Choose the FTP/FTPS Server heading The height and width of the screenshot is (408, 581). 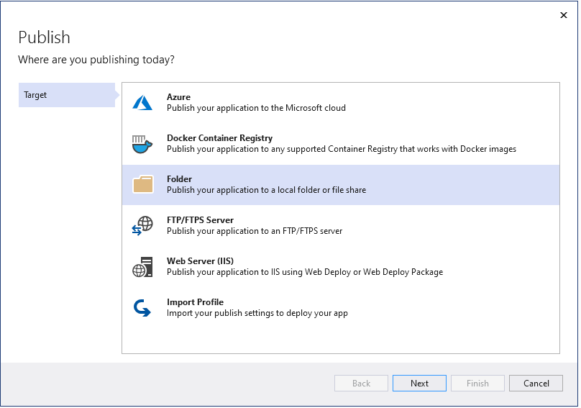tap(200, 220)
